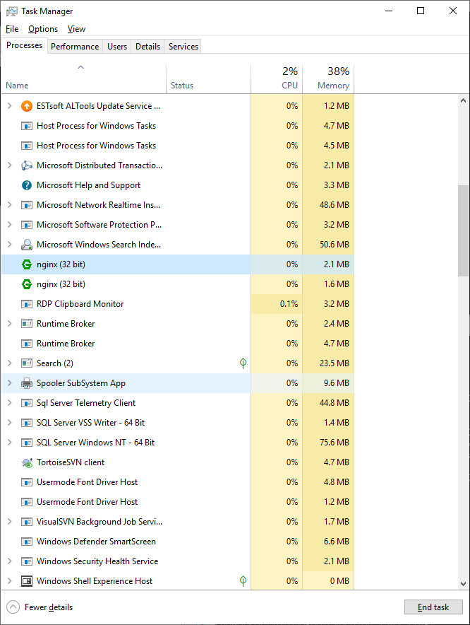This screenshot has width=470, height=625.
Task: Sort by the Name column header
Action: tap(83, 79)
